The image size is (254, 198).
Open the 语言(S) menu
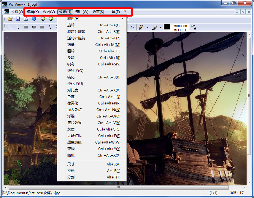[98, 12]
